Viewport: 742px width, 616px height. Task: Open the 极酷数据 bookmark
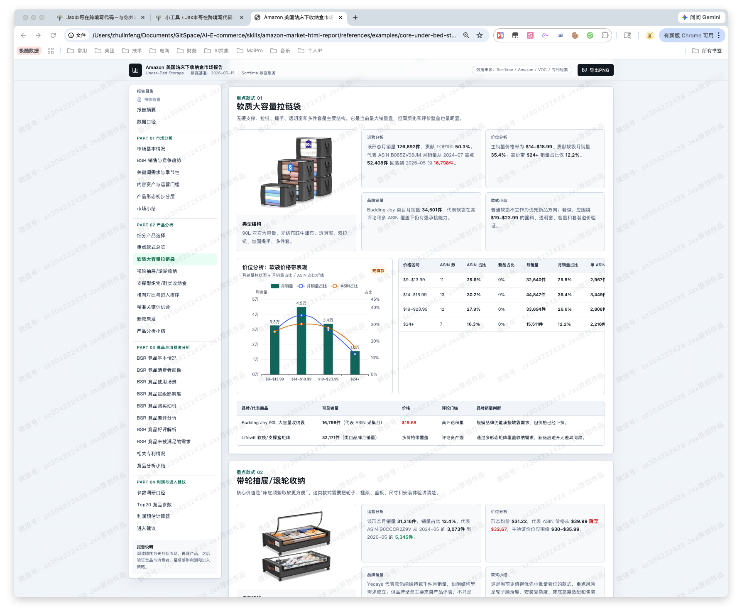[x=29, y=51]
